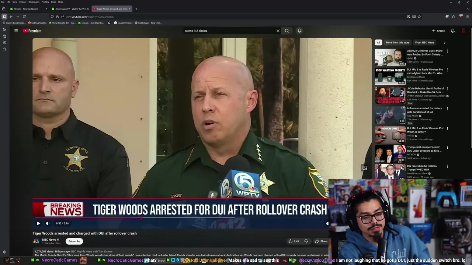Open sidebar settings gear icon
This screenshot has width=472, height=265.
[x=4, y=252]
